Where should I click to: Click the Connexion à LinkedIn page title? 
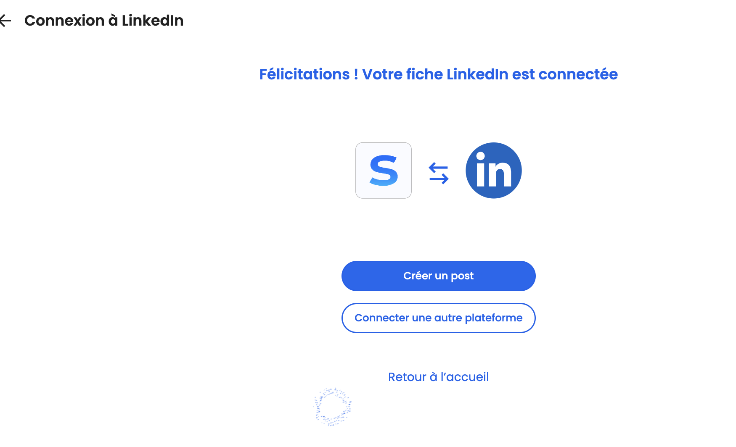104,21
